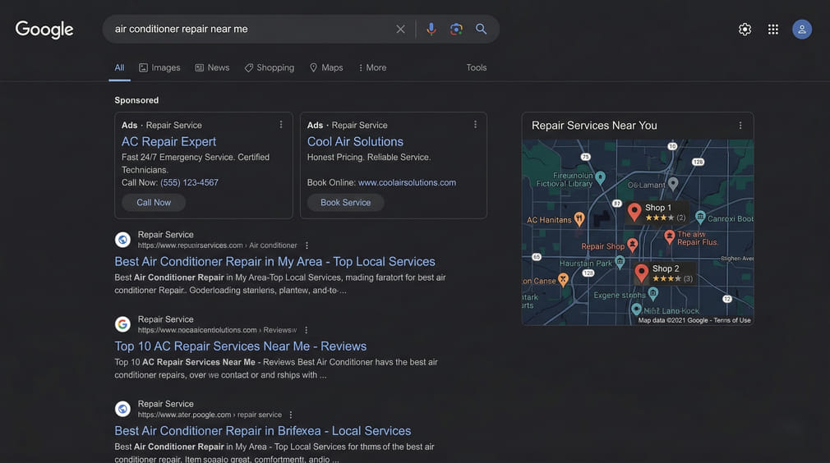Screen dimensions: 830x463
Task: Click inside the search input field
Action: click(247, 29)
